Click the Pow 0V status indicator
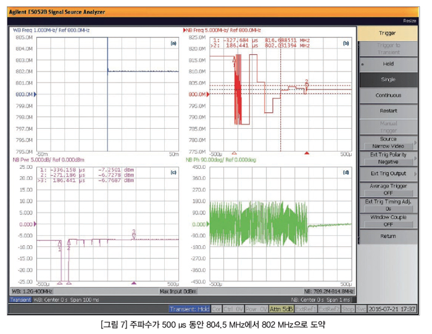 (x=256, y=309)
